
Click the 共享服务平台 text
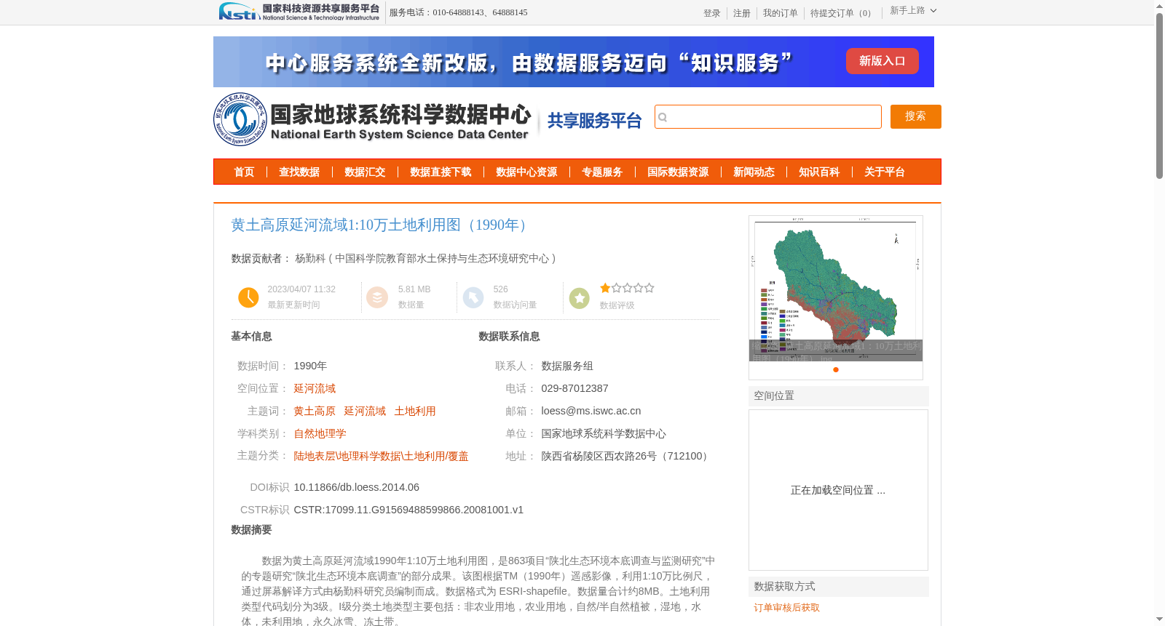coord(594,121)
